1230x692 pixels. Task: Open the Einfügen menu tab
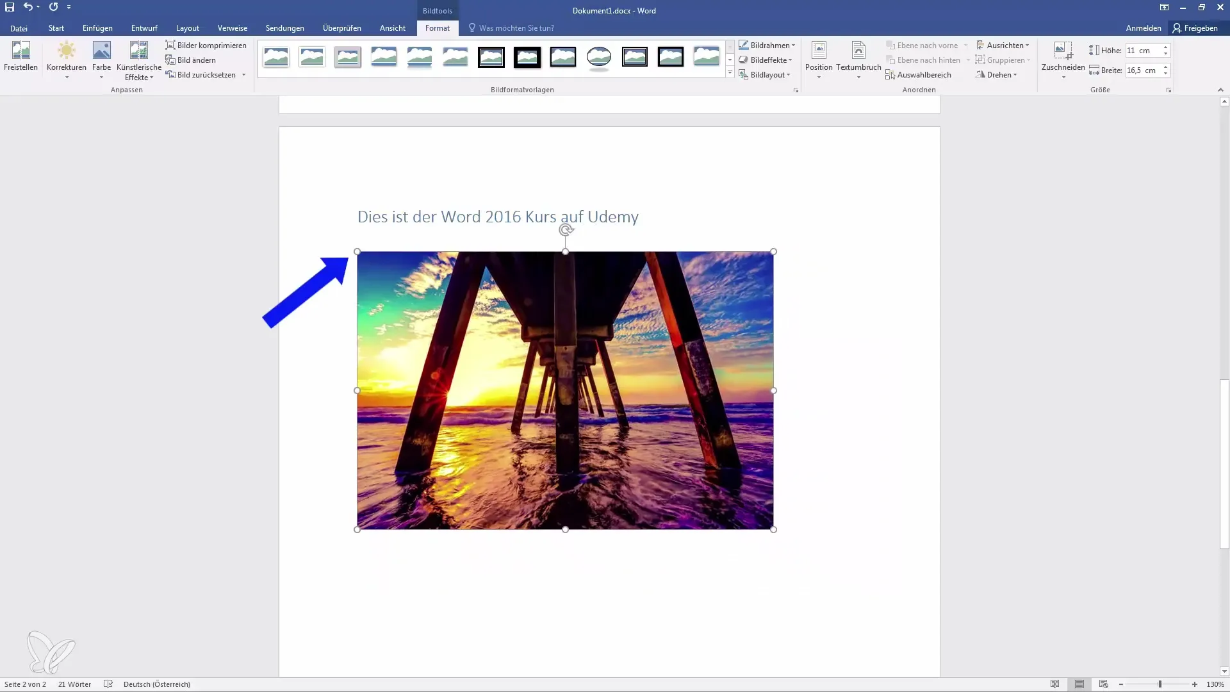click(x=97, y=28)
